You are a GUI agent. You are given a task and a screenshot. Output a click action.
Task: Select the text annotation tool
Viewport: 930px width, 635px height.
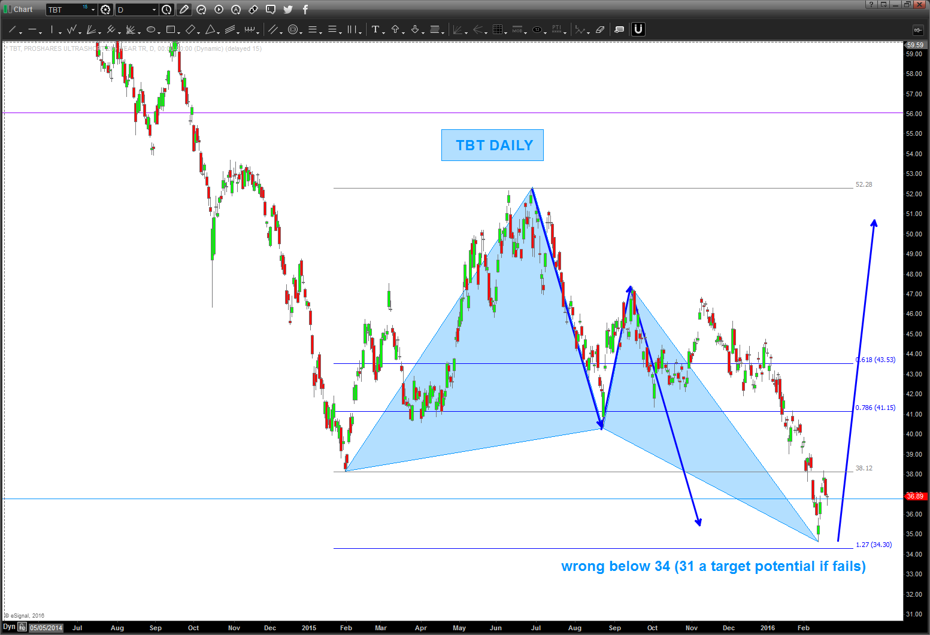[x=375, y=29]
